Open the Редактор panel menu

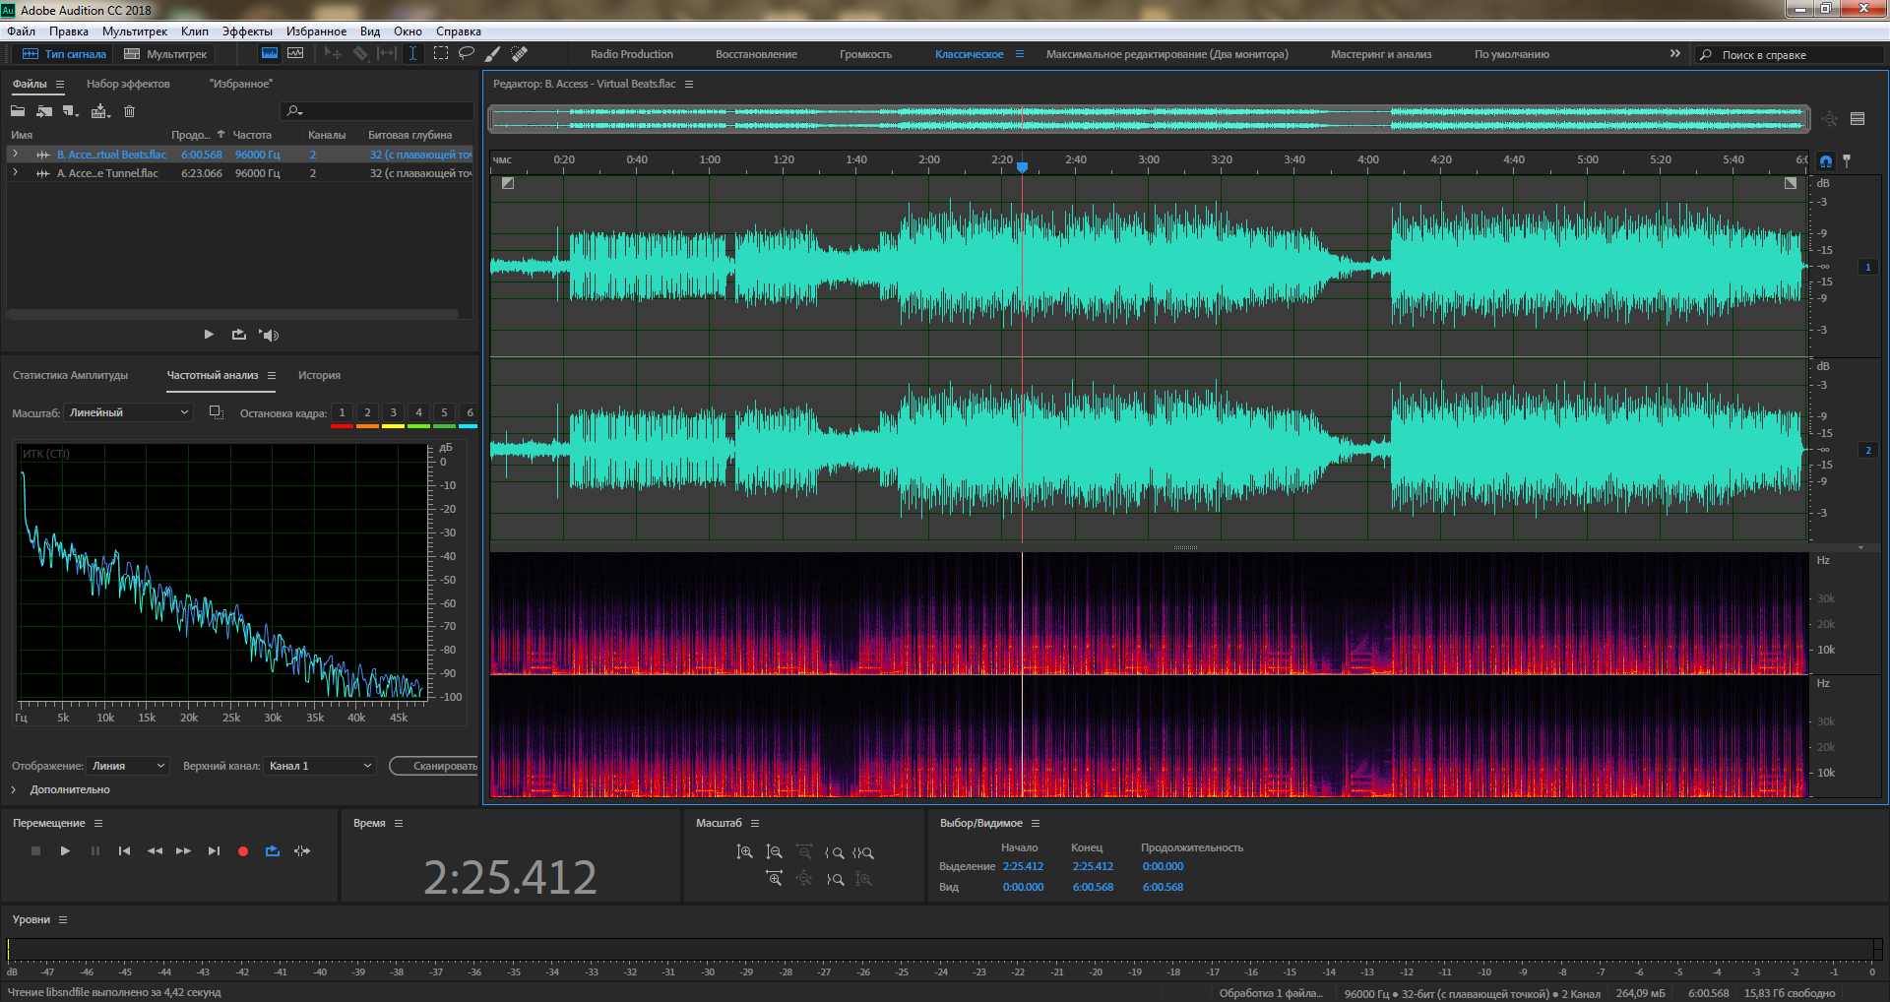(689, 84)
